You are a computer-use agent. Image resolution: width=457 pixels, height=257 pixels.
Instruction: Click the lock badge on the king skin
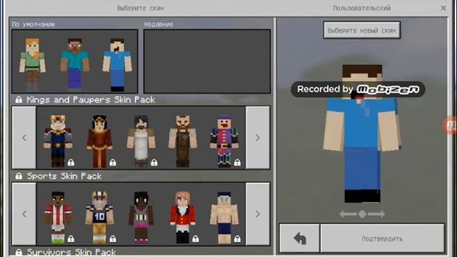(71, 163)
